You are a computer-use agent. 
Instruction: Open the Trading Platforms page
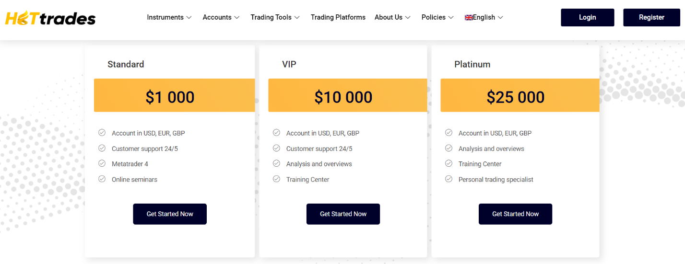[338, 17]
